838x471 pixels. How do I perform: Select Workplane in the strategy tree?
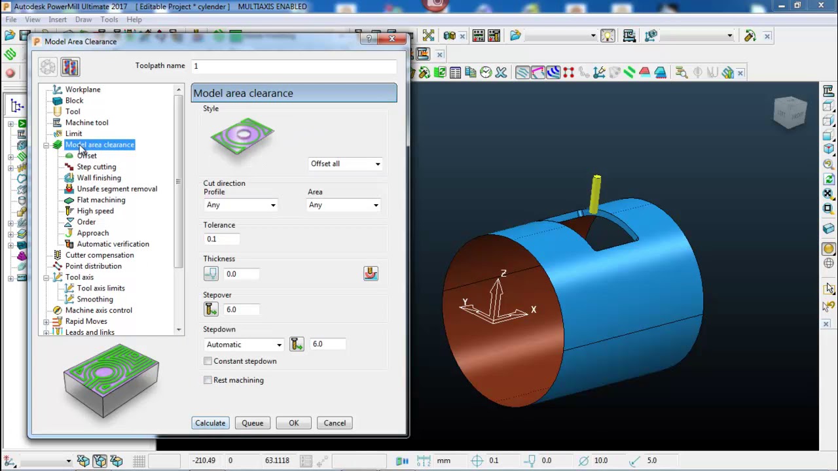(82, 90)
